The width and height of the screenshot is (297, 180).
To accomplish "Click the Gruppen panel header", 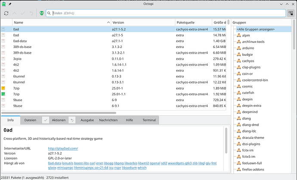I will [261, 22].
